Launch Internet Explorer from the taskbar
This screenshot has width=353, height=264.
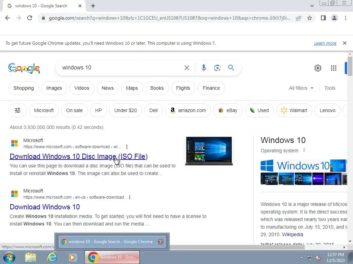(52, 257)
